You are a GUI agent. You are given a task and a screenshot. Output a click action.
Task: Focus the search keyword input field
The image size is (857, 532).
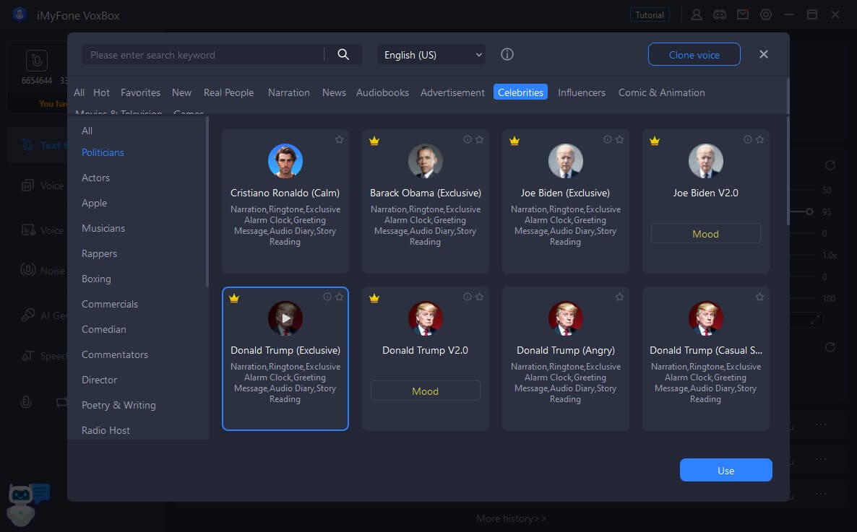pos(203,55)
